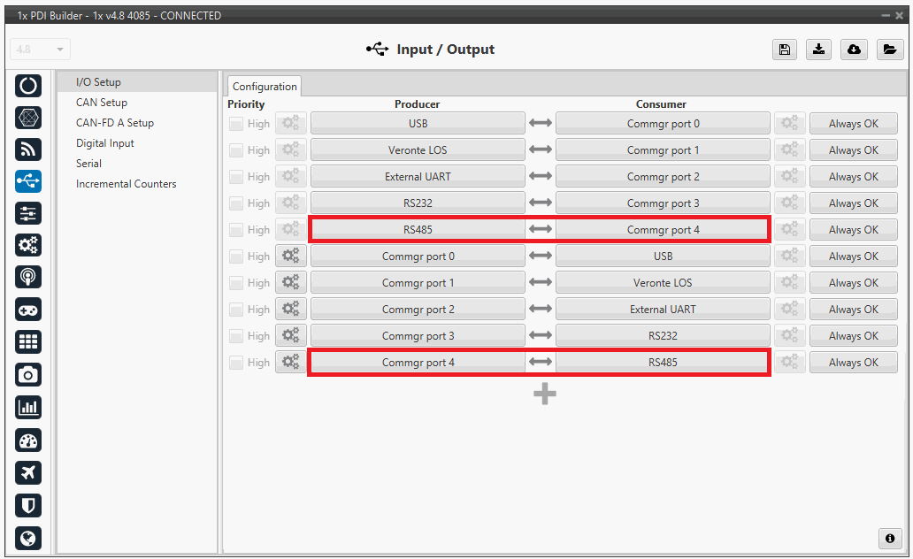The height and width of the screenshot is (559, 913).
Task: Click the open folder icon
Action: tap(890, 50)
